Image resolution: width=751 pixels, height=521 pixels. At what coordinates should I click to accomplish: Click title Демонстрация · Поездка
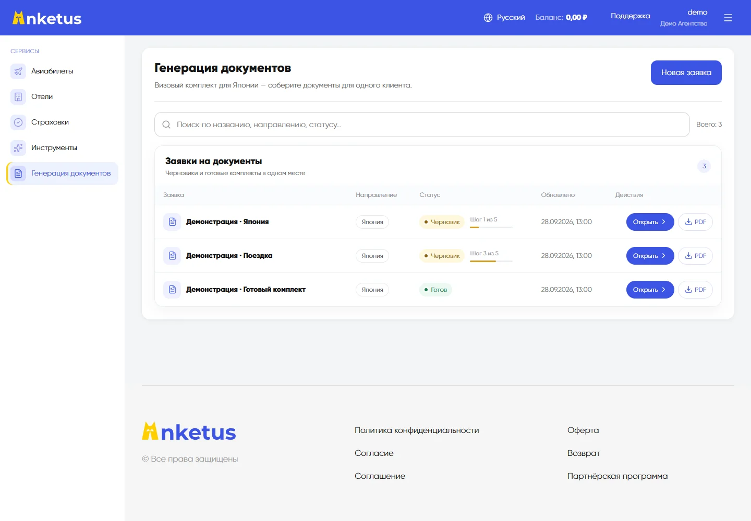point(229,256)
